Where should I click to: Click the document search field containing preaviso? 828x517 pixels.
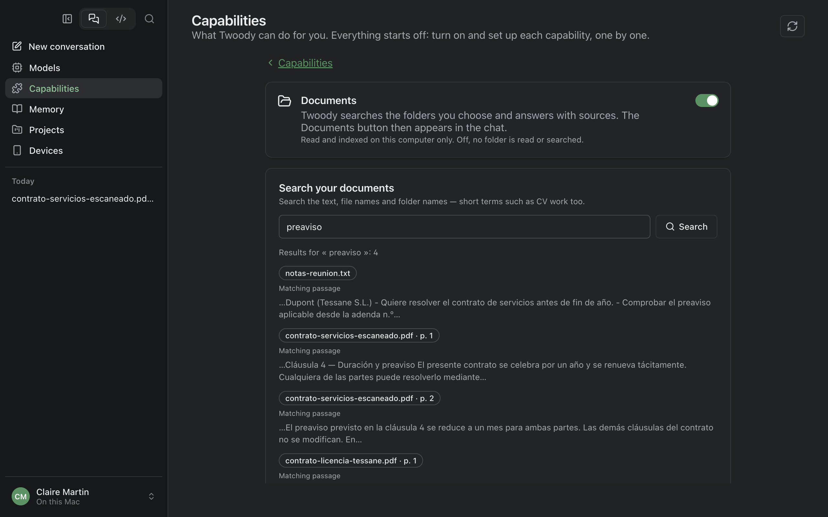(464, 227)
